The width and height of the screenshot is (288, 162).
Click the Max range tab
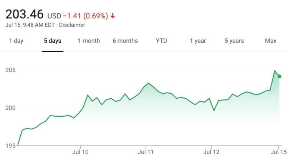(x=271, y=41)
